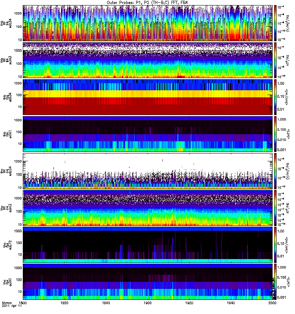Click the bottom <|nT|> color bar
295x314 pixels.
pyautogui.click(x=275, y=282)
